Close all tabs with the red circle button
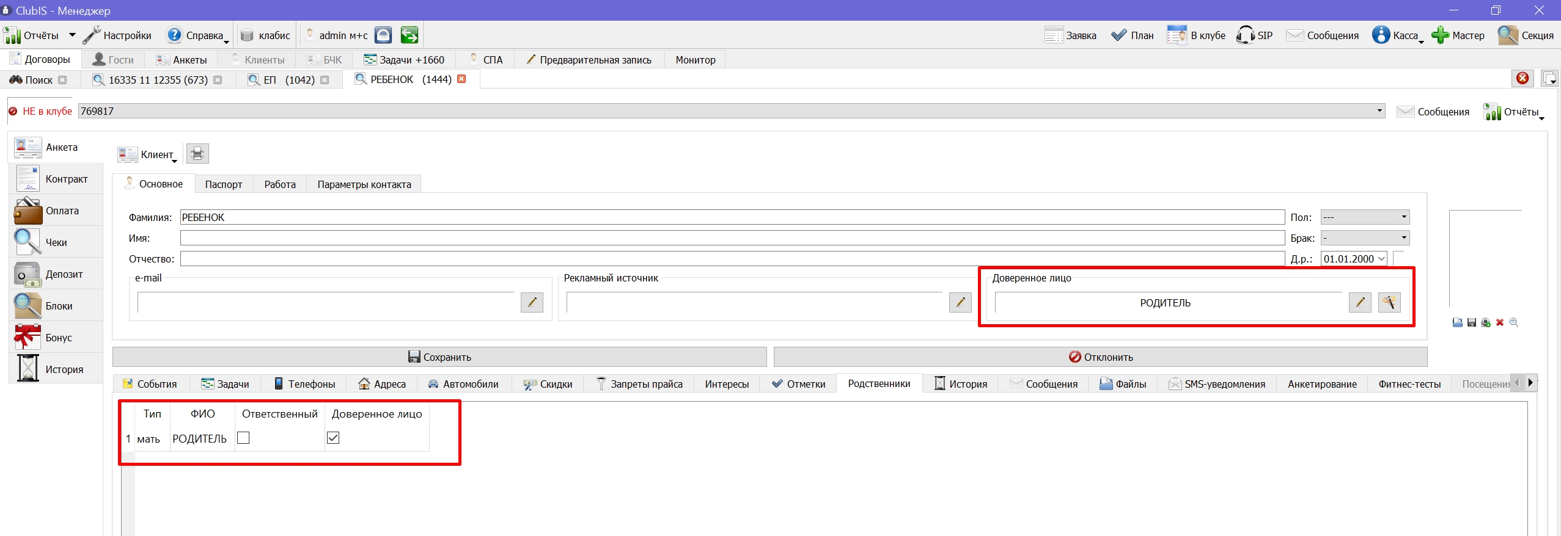1561x536 pixels. [x=1522, y=78]
